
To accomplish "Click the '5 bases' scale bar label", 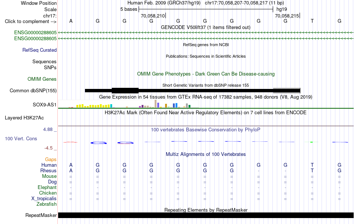I will [129, 9].
